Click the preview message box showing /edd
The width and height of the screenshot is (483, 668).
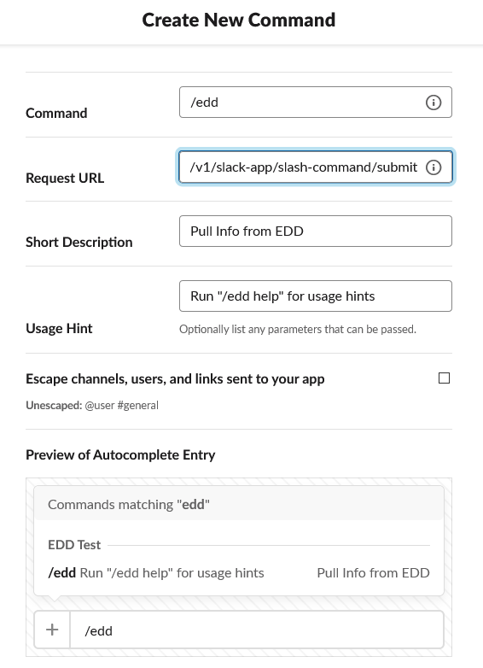[257, 630]
